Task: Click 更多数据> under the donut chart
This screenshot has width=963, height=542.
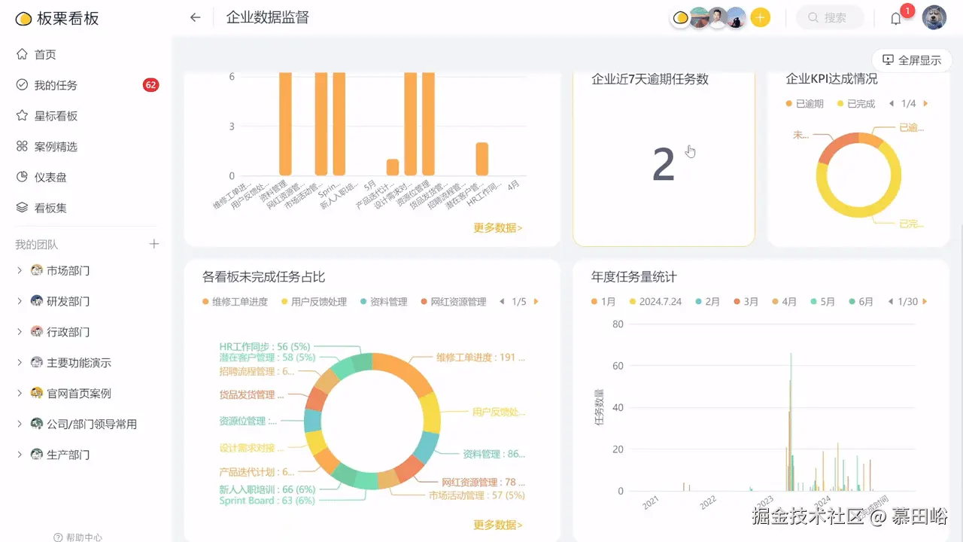Action: (498, 525)
